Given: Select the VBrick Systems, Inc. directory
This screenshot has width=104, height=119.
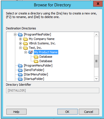Looking at the screenshot, I should click(x=42, y=43).
